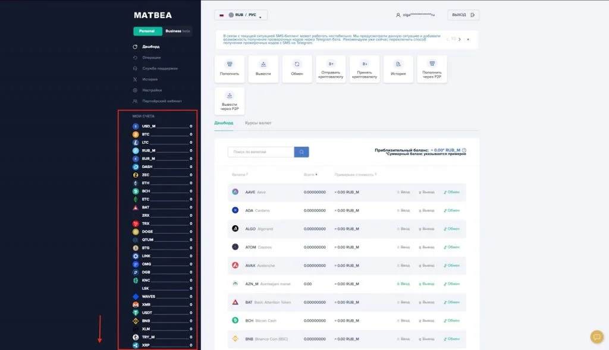This screenshot has height=350, width=609.
Task: Click the AAVE coin icon in the table
Action: pyautogui.click(x=236, y=192)
